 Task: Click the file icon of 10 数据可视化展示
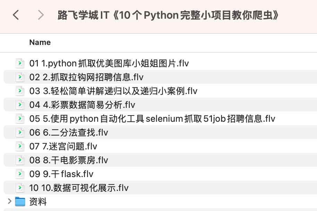[20, 188]
